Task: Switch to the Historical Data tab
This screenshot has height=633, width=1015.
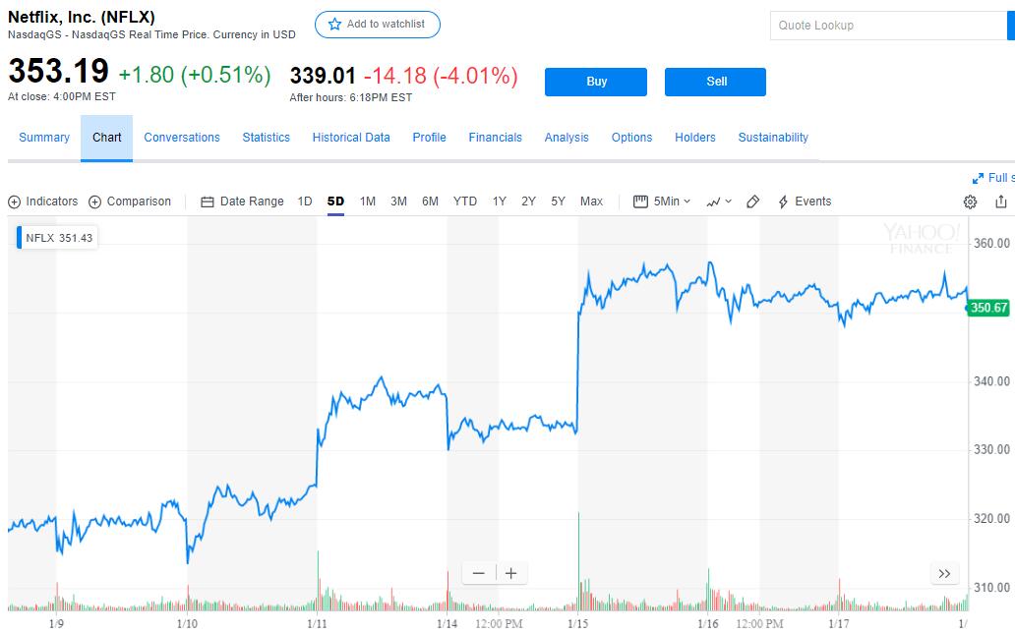Action: pyautogui.click(x=351, y=138)
